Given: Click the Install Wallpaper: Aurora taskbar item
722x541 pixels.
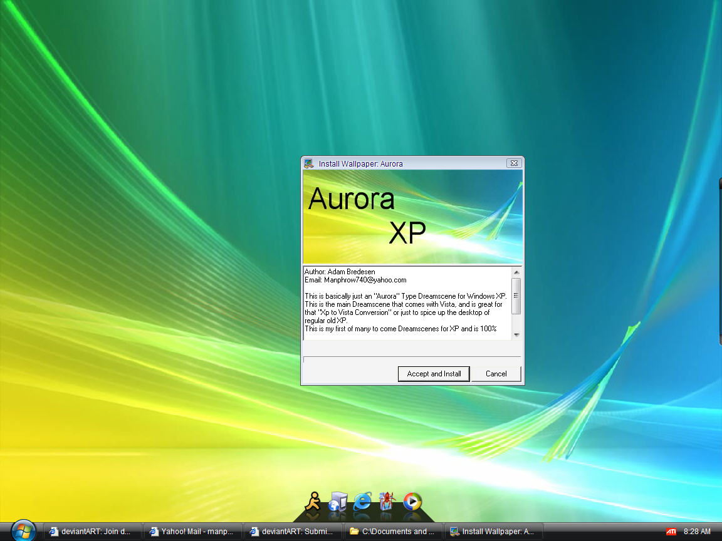Looking at the screenshot, I should click(493, 531).
